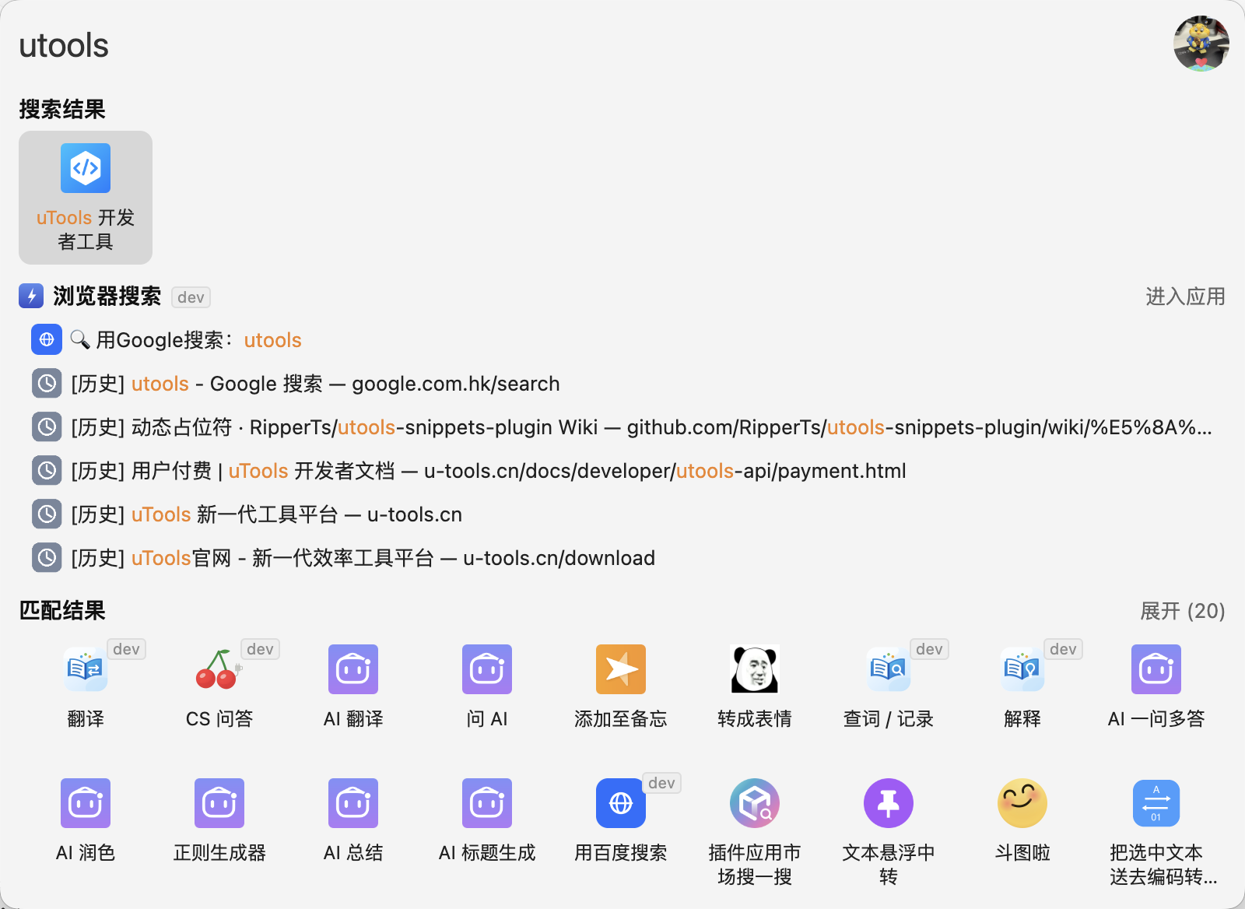Open history entry uTools官网 - 新一代效率工具平台
The height and width of the screenshot is (909, 1245).
pyautogui.click(x=622, y=557)
